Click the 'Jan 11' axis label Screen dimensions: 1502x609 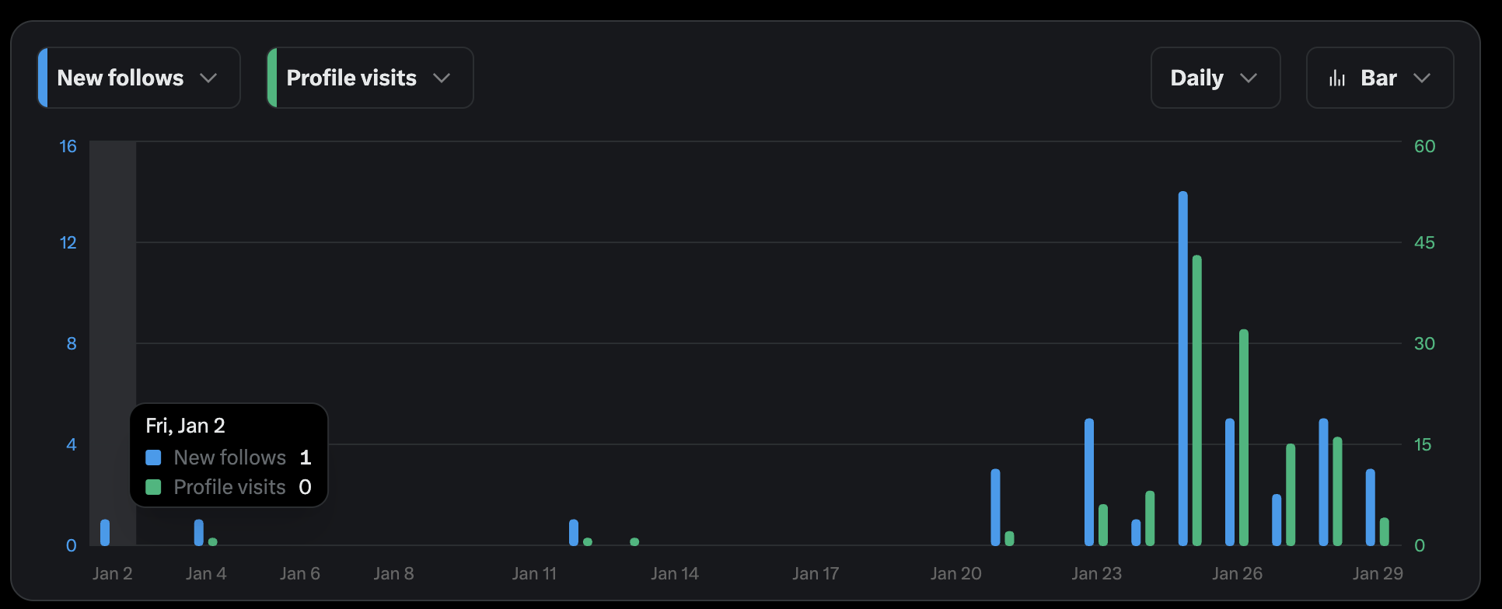pyautogui.click(x=534, y=574)
